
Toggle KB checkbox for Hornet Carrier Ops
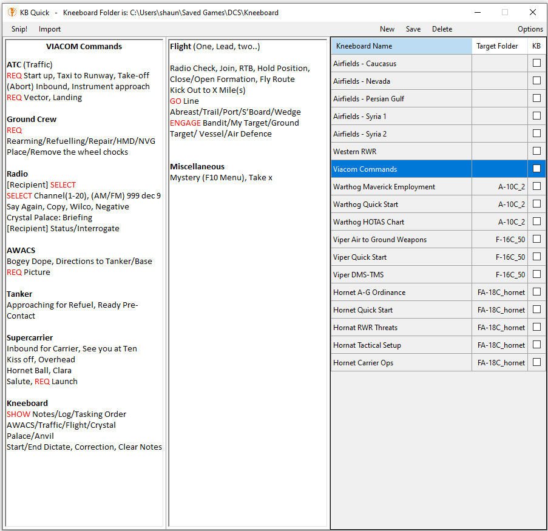tap(536, 362)
